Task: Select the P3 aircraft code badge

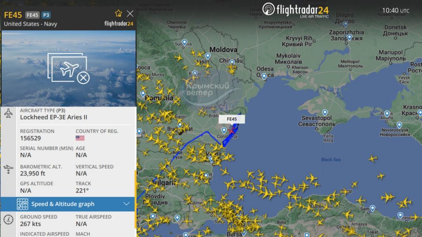Action: pos(46,15)
